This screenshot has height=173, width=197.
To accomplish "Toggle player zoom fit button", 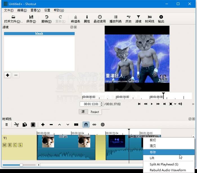I will click(x=171, y=104).
